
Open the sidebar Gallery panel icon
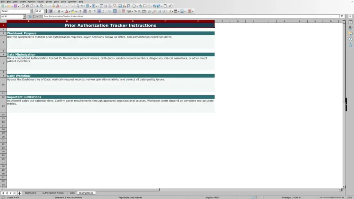[351, 34]
